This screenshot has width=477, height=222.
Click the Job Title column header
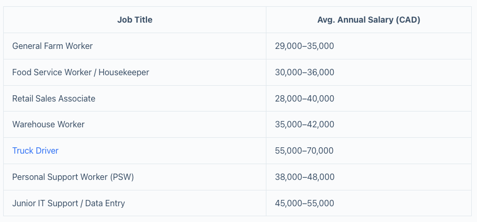[135, 20]
